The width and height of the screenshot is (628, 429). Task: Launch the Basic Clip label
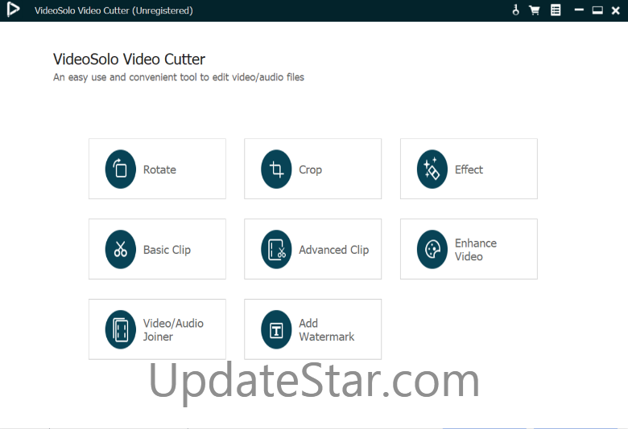[167, 250]
